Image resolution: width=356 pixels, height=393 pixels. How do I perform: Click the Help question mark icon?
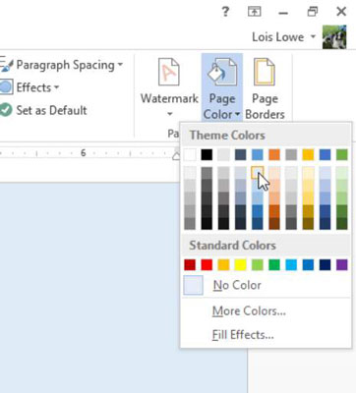pos(225,12)
